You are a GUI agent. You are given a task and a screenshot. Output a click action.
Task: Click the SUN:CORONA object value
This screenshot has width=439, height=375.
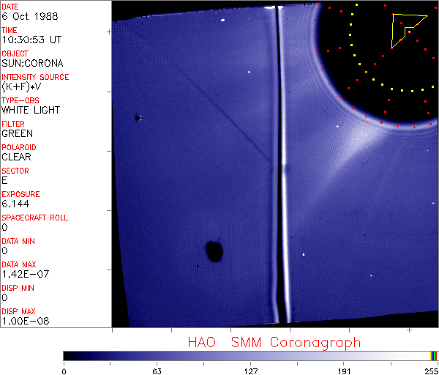[32, 63]
